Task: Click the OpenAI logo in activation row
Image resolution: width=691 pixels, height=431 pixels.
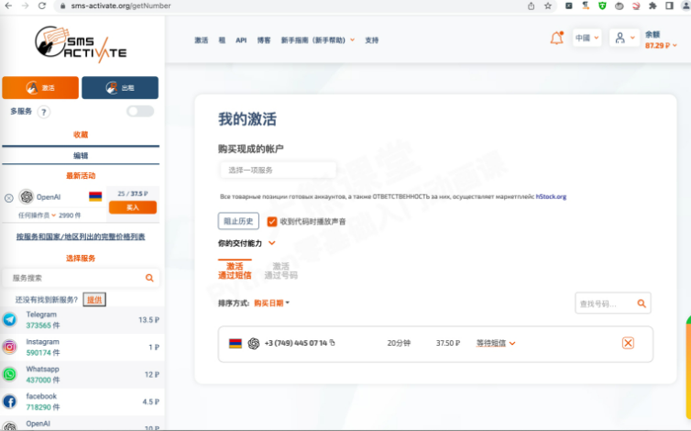Action: click(x=253, y=343)
